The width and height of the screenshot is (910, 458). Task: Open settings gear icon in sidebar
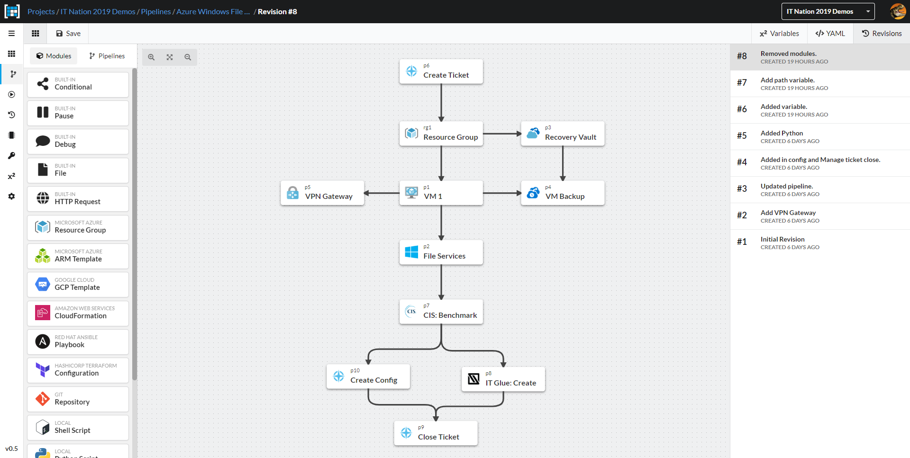11,197
